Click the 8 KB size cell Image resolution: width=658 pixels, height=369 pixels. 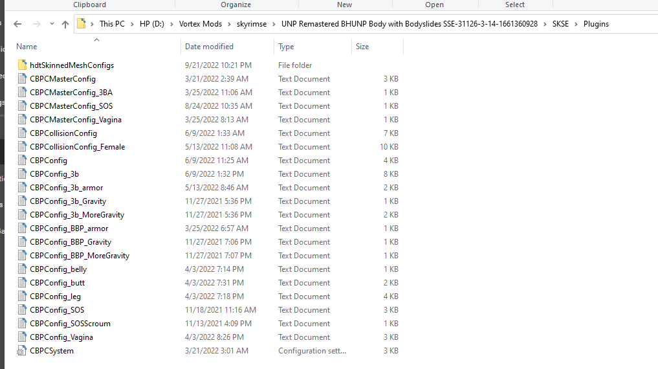[391, 173]
